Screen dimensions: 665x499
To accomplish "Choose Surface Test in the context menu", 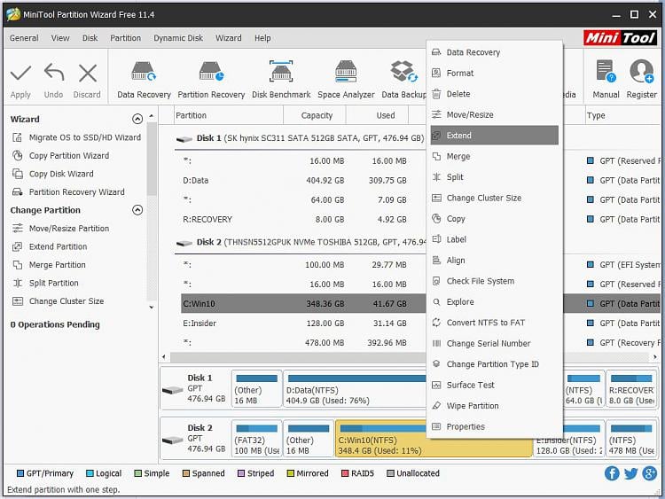I will coord(494,385).
